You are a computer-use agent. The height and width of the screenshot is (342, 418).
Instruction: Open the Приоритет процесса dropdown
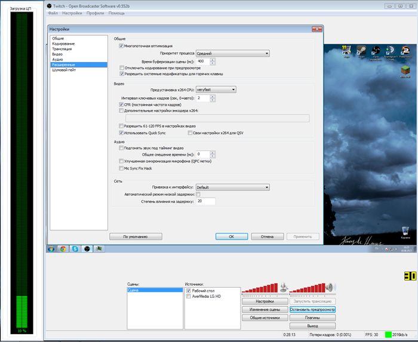[233, 53]
